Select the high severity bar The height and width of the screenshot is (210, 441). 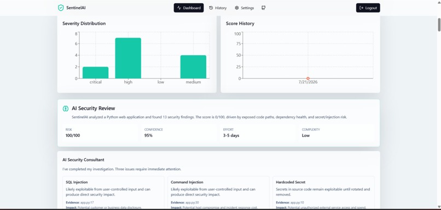(x=128, y=58)
